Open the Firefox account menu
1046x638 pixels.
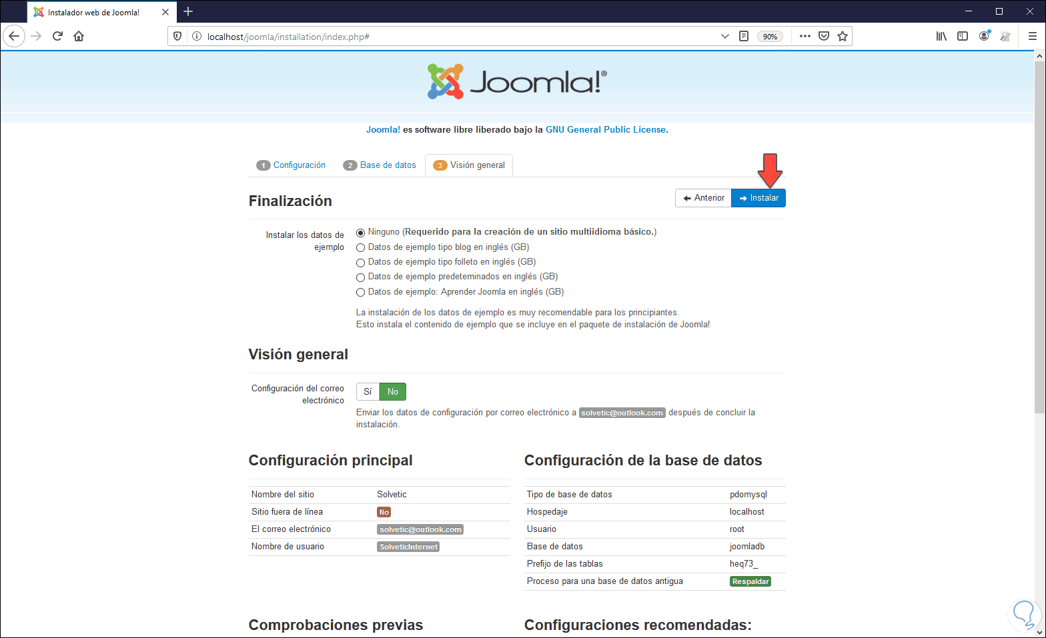coord(984,36)
